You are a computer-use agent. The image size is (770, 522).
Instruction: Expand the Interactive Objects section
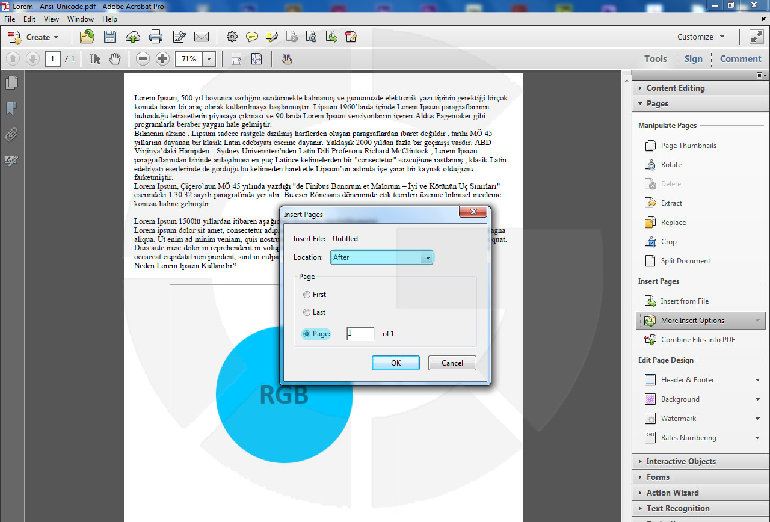[x=701, y=461]
